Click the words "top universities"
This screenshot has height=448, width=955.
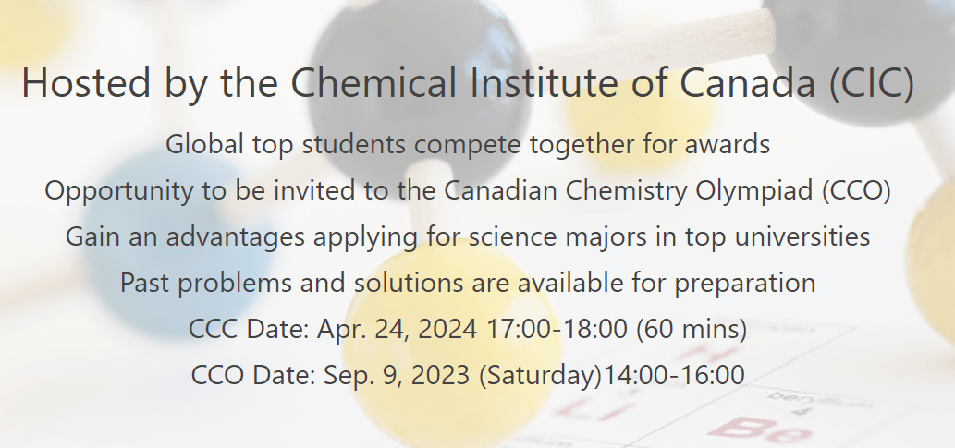[777, 236]
